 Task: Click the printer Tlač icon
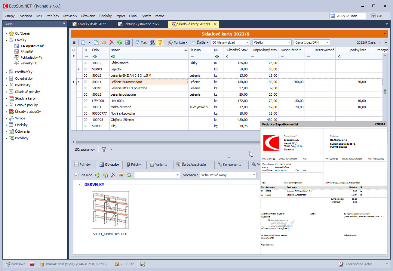coord(137,42)
